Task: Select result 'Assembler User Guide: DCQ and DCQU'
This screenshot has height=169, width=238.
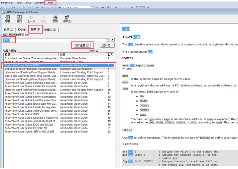Action: [x=59, y=125]
